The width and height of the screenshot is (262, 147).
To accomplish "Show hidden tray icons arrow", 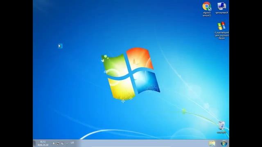I will [x=67, y=143].
